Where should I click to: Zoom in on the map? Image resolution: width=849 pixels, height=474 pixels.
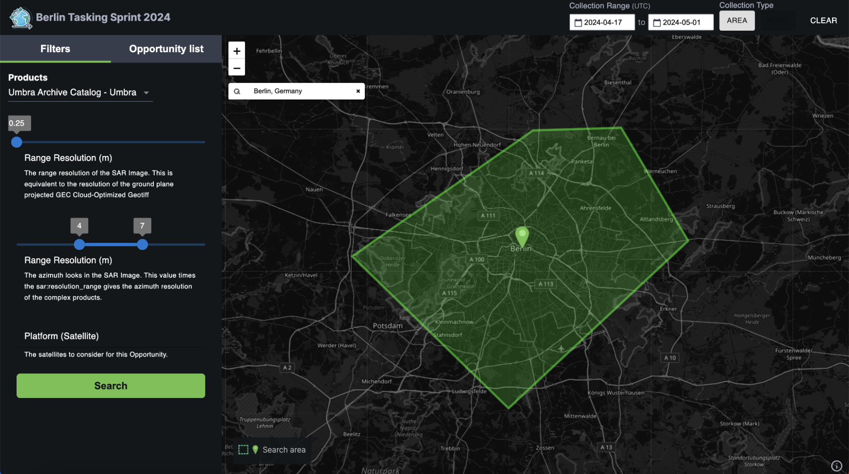point(237,51)
